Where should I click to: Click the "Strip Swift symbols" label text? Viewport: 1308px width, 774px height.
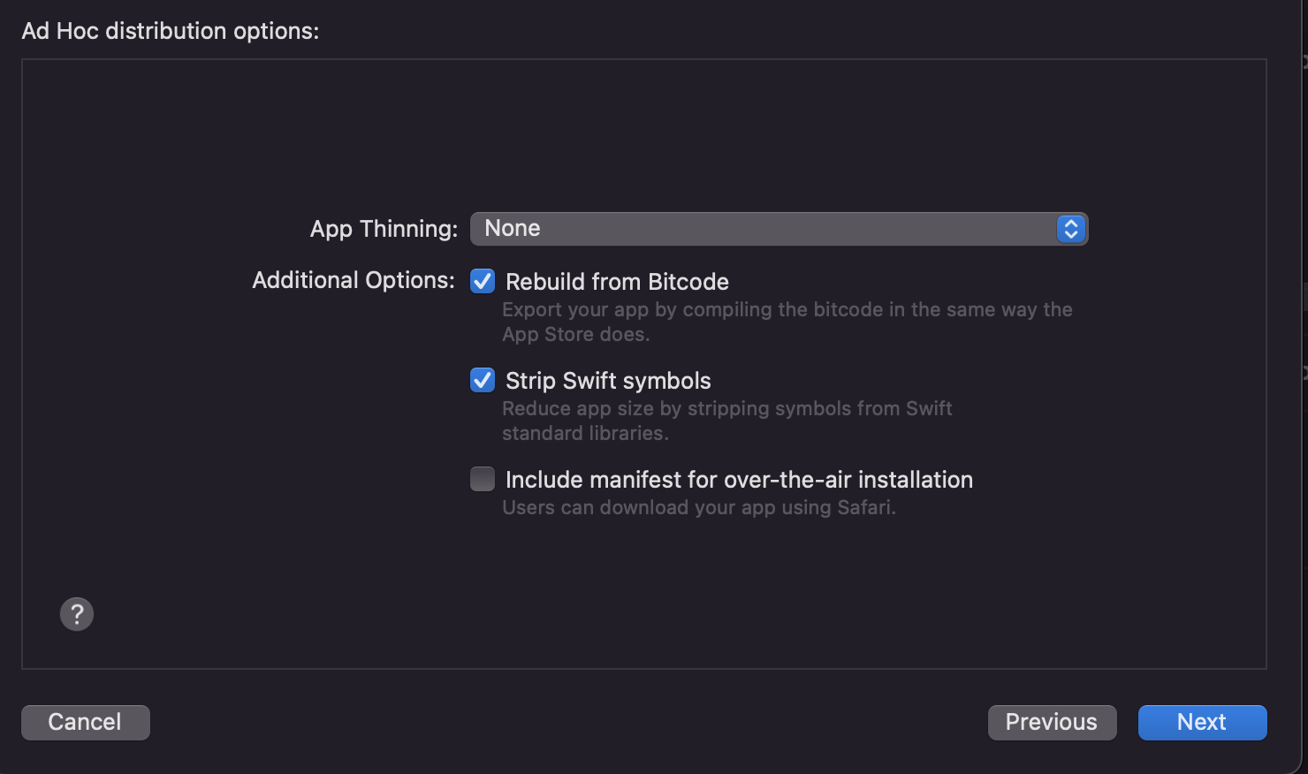tap(608, 381)
